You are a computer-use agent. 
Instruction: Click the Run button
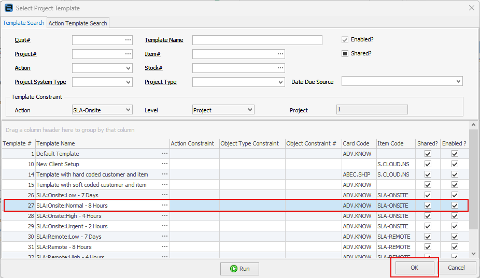coord(239,269)
